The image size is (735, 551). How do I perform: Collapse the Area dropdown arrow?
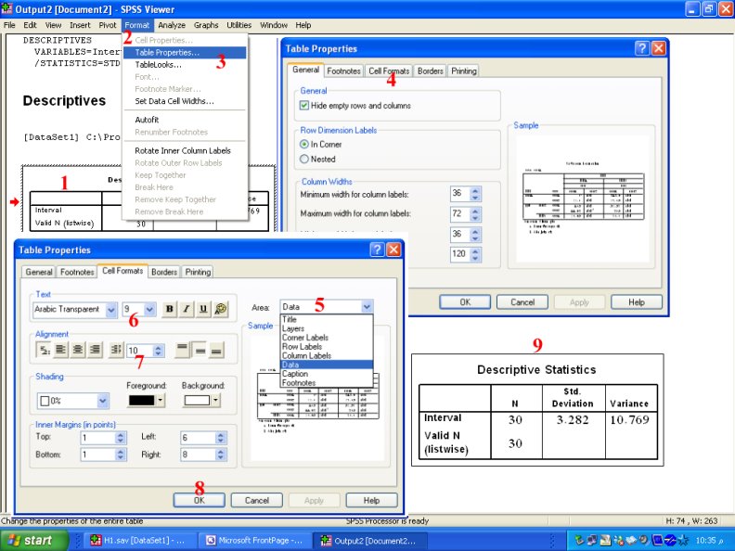pyautogui.click(x=367, y=307)
